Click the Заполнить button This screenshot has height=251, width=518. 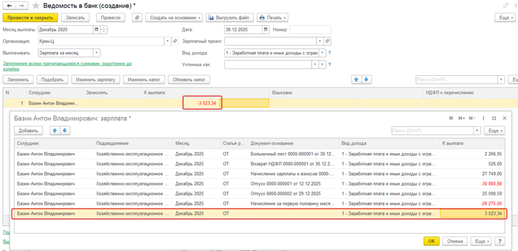point(18,79)
